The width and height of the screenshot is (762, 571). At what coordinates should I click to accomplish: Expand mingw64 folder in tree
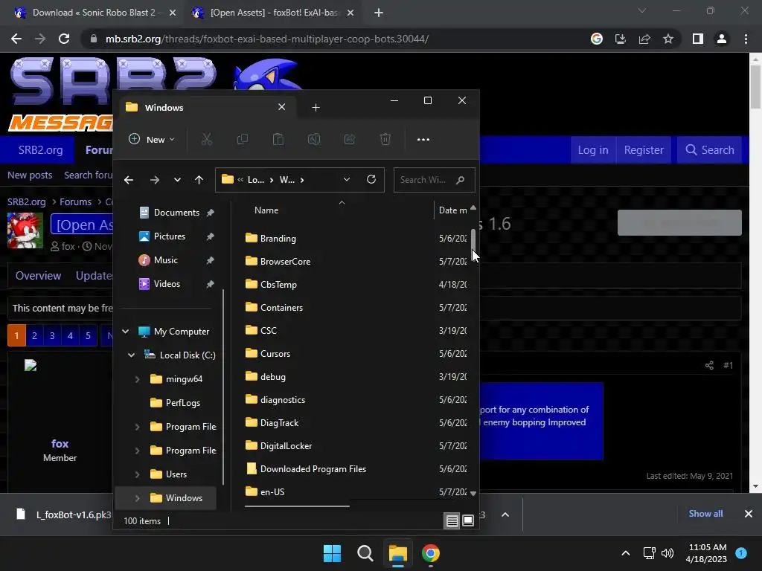pos(138,378)
